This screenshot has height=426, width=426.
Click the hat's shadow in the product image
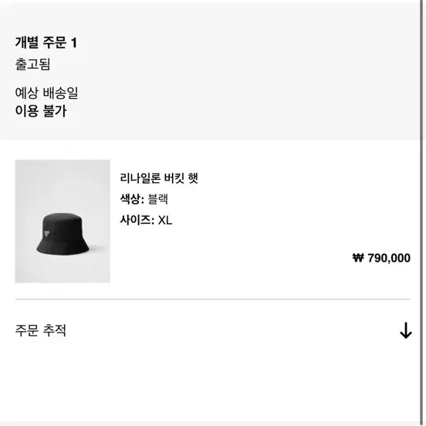pyautogui.click(x=98, y=248)
